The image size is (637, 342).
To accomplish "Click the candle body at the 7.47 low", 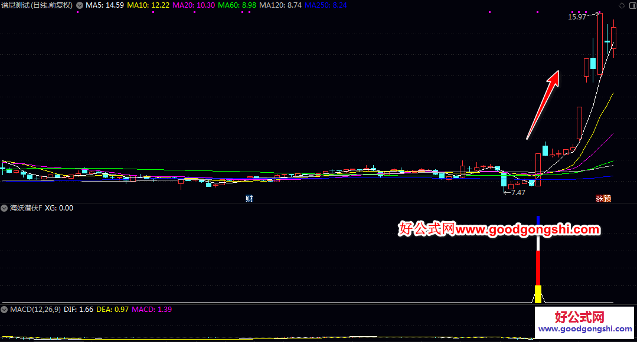I will click(504, 180).
